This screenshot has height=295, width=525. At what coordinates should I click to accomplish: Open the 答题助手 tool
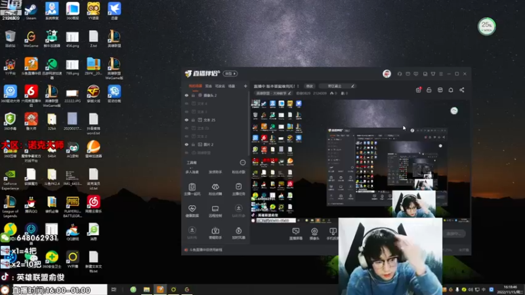[215, 233]
